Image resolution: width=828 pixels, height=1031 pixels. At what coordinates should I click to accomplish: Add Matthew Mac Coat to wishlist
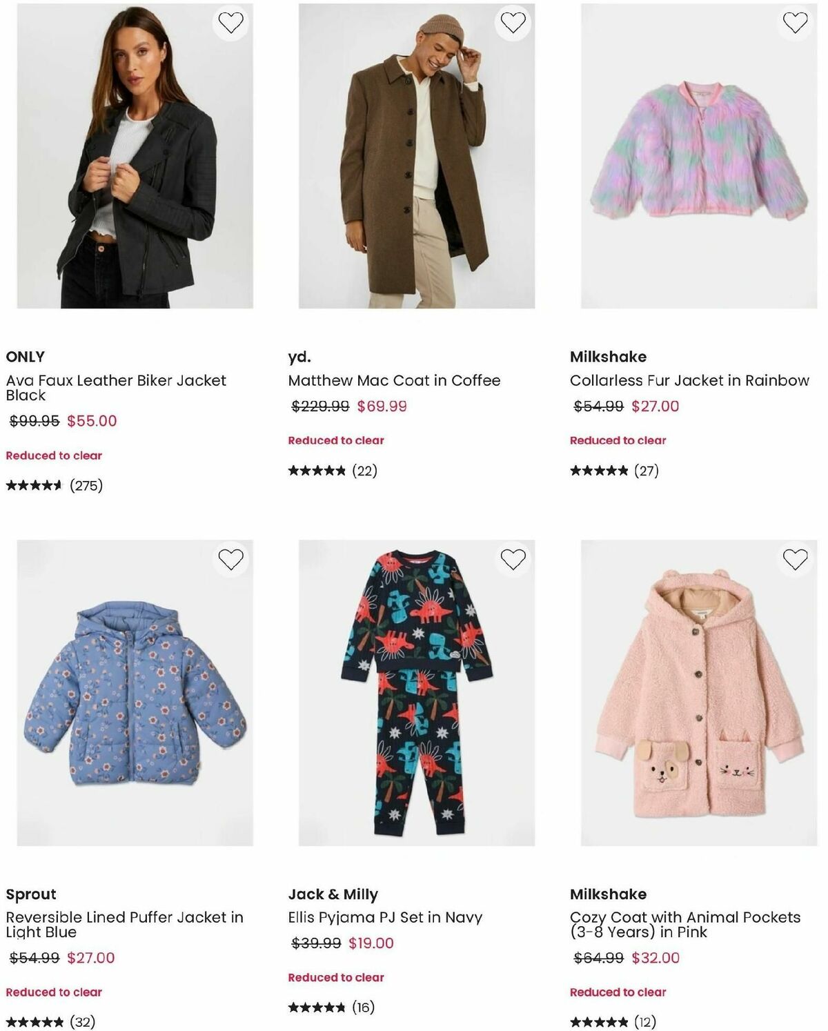(x=513, y=23)
